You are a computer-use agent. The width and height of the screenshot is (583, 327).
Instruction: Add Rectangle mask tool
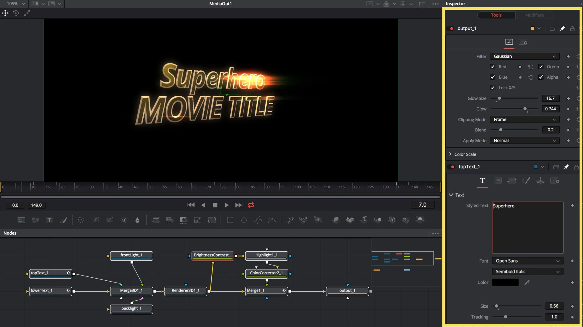(x=230, y=220)
